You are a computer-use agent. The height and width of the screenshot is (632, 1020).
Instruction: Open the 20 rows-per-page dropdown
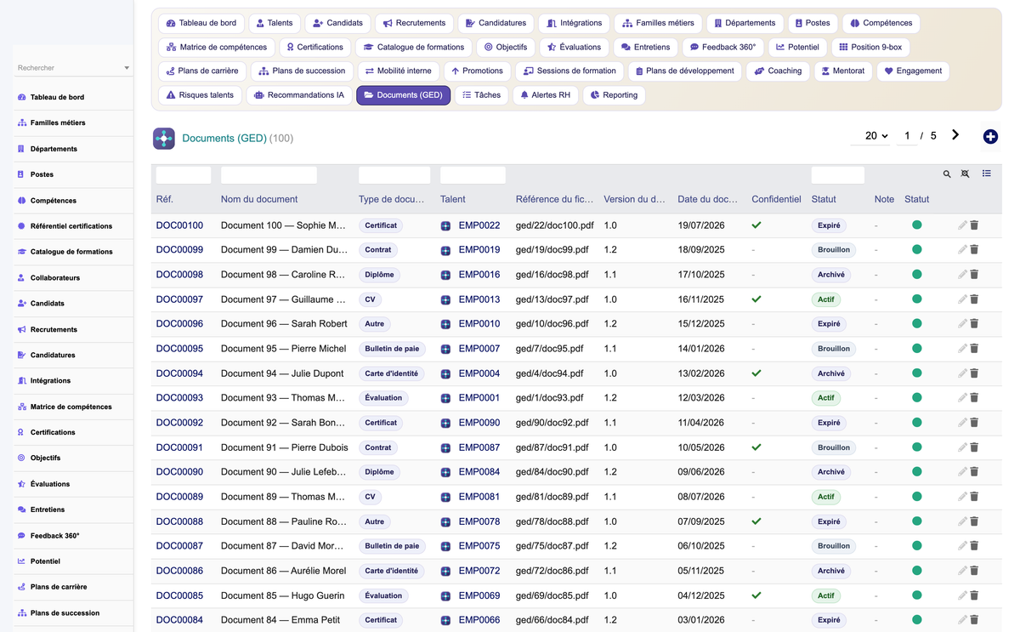tap(875, 136)
